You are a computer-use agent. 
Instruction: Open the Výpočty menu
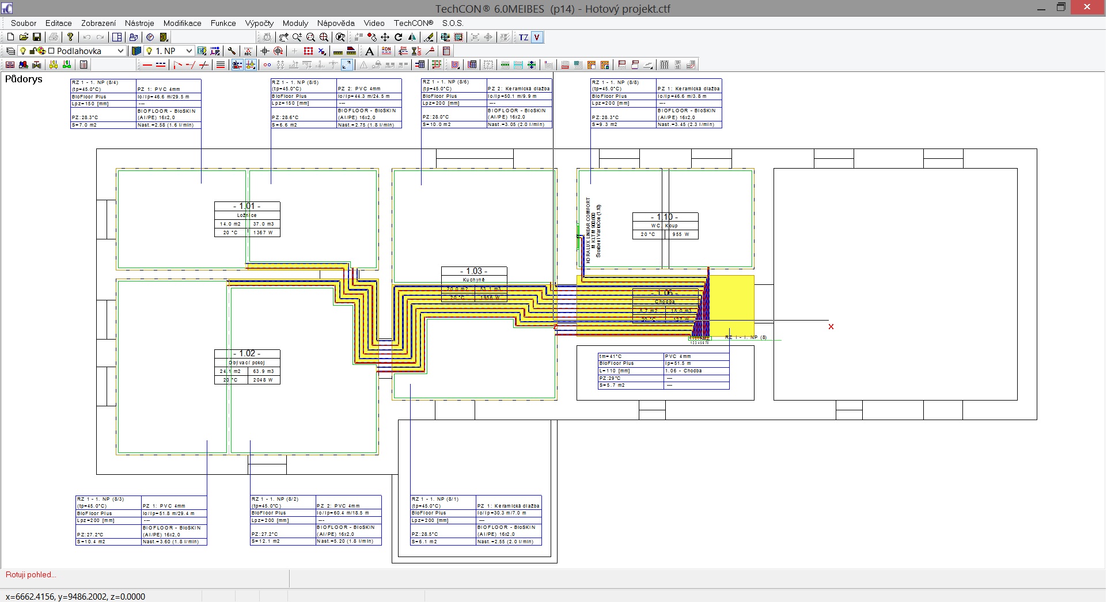(259, 23)
